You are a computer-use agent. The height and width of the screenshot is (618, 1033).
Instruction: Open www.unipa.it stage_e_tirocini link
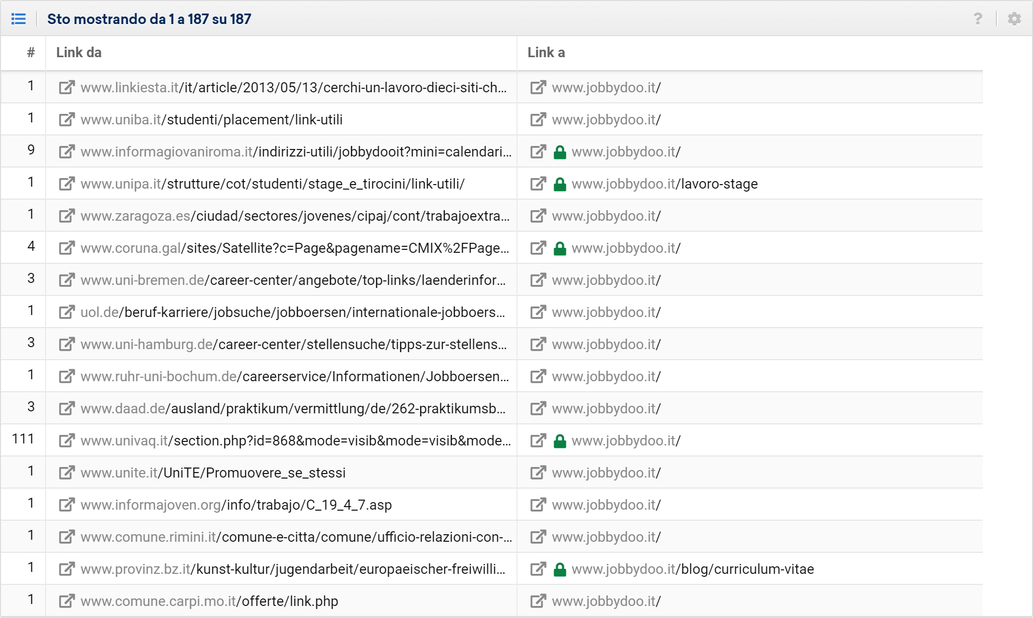point(272,184)
